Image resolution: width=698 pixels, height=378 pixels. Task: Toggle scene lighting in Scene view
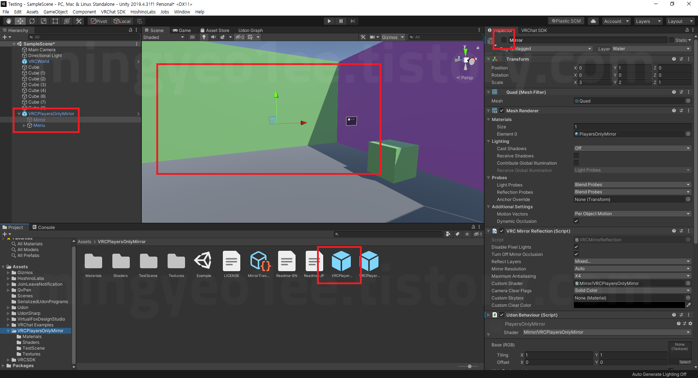tap(204, 37)
